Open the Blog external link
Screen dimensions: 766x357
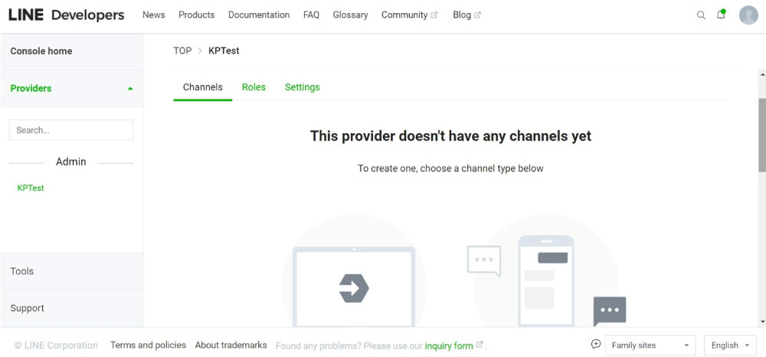click(x=466, y=15)
